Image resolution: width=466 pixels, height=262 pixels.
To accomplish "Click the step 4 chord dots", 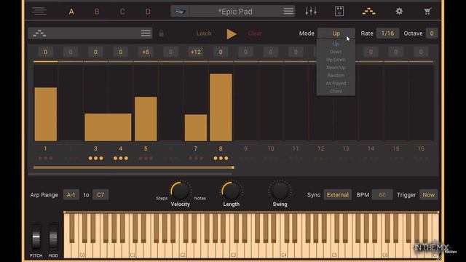I will [121, 159].
